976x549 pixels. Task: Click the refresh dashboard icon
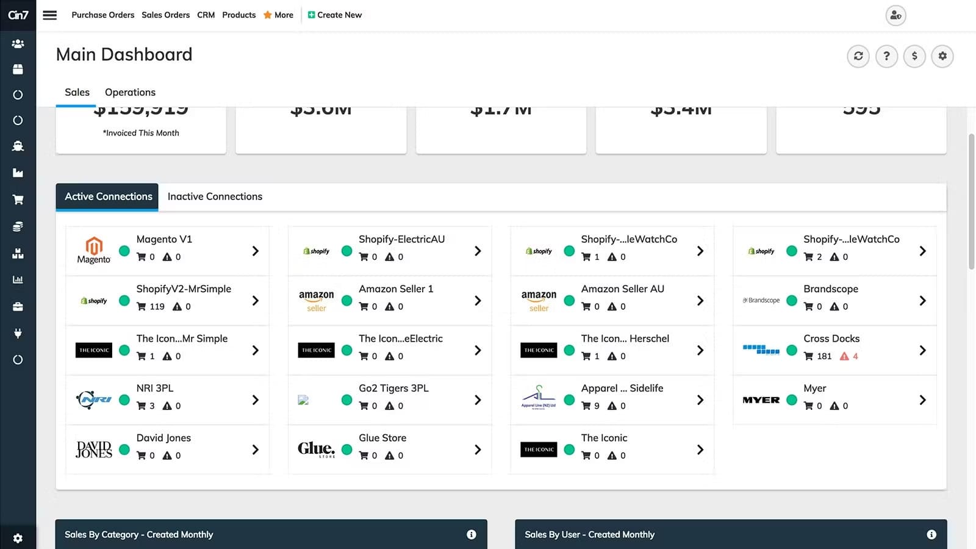click(x=858, y=56)
